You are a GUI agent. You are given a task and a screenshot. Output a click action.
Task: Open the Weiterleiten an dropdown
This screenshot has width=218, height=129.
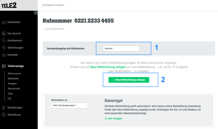[70, 106]
